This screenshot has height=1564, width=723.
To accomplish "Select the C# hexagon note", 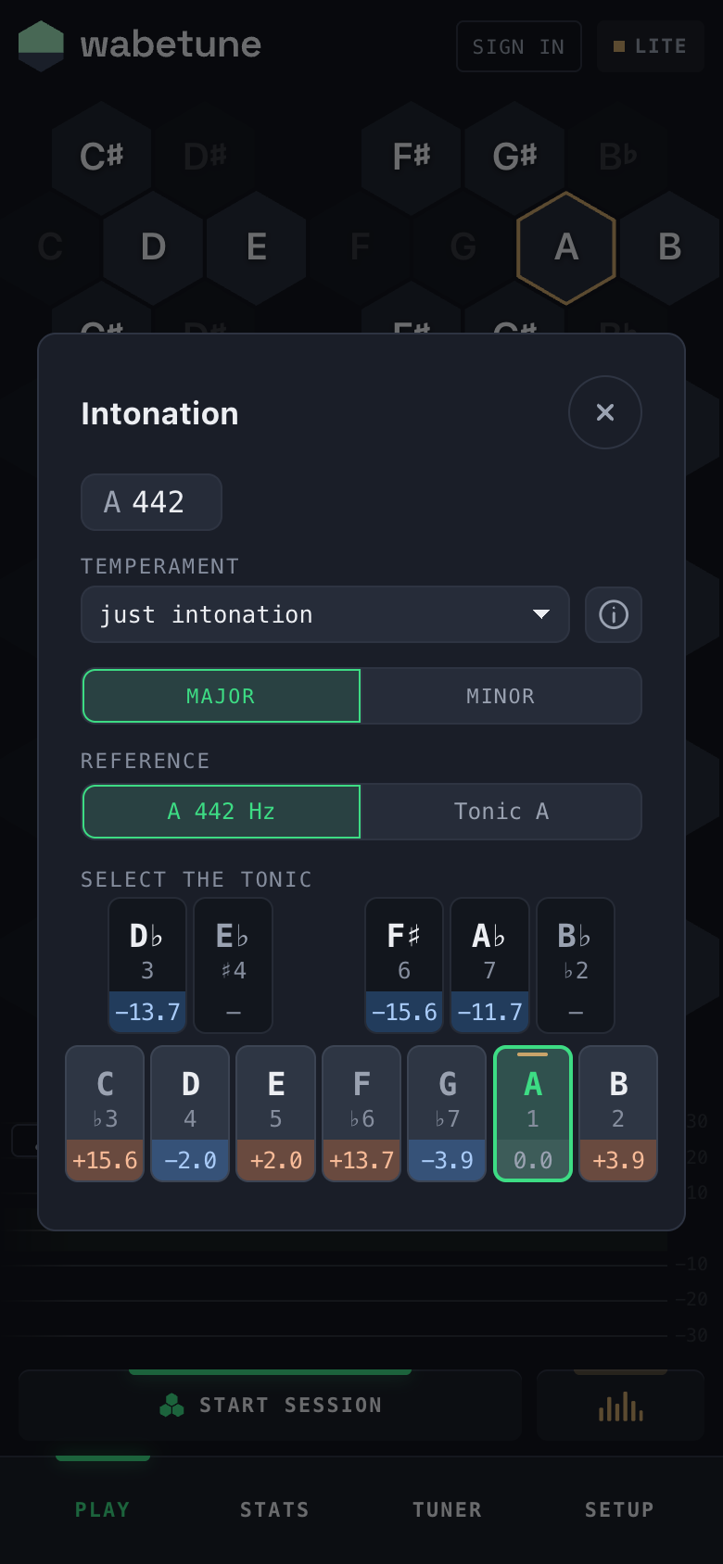I will tap(102, 157).
